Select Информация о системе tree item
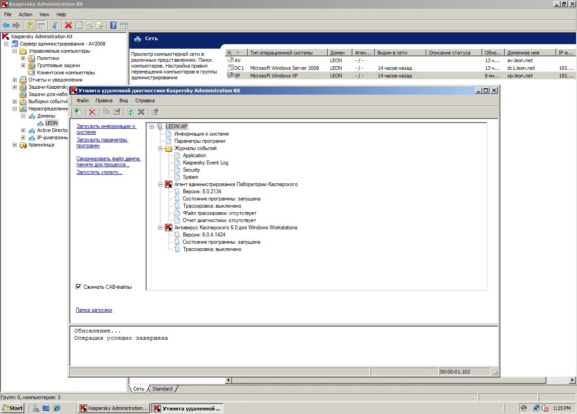Viewport: 577px width, 414px height. point(201,134)
